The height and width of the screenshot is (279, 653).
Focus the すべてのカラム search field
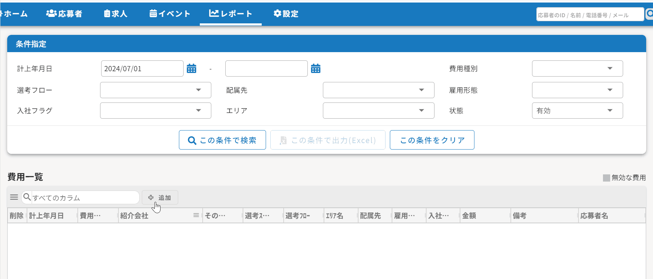point(85,197)
